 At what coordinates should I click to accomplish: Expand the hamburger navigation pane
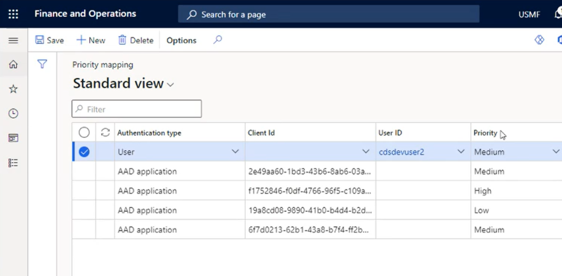coord(13,41)
